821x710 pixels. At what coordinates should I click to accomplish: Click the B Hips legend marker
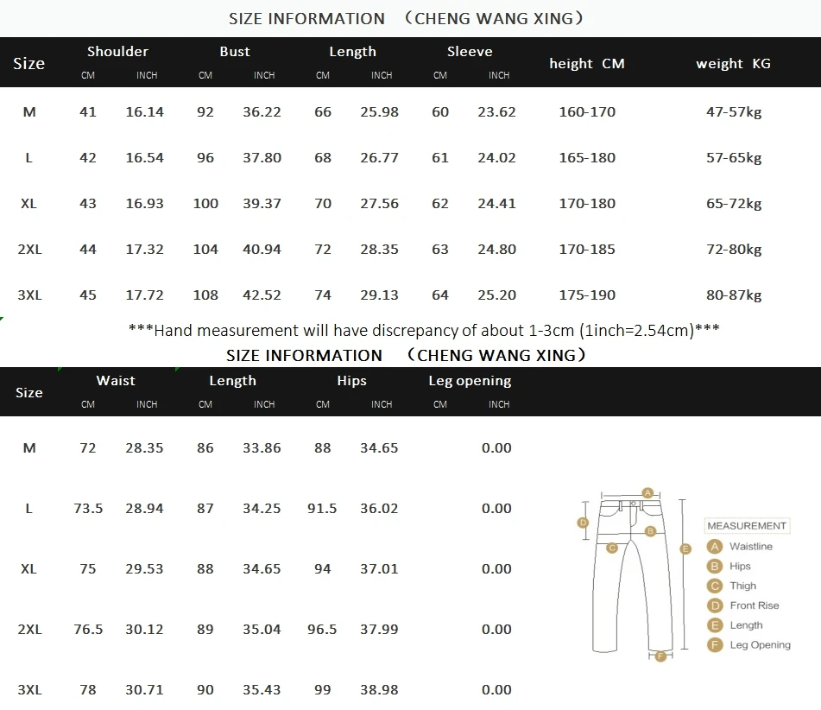point(714,567)
